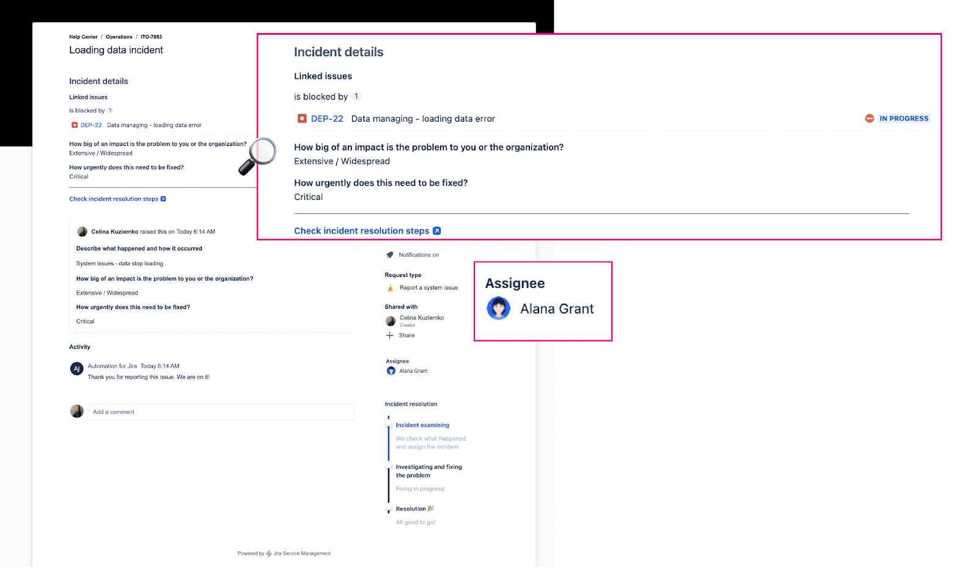Viewport: 978px width, 580px height.
Task: Click the Jira Service Management logo in the footer
Action: (x=270, y=553)
